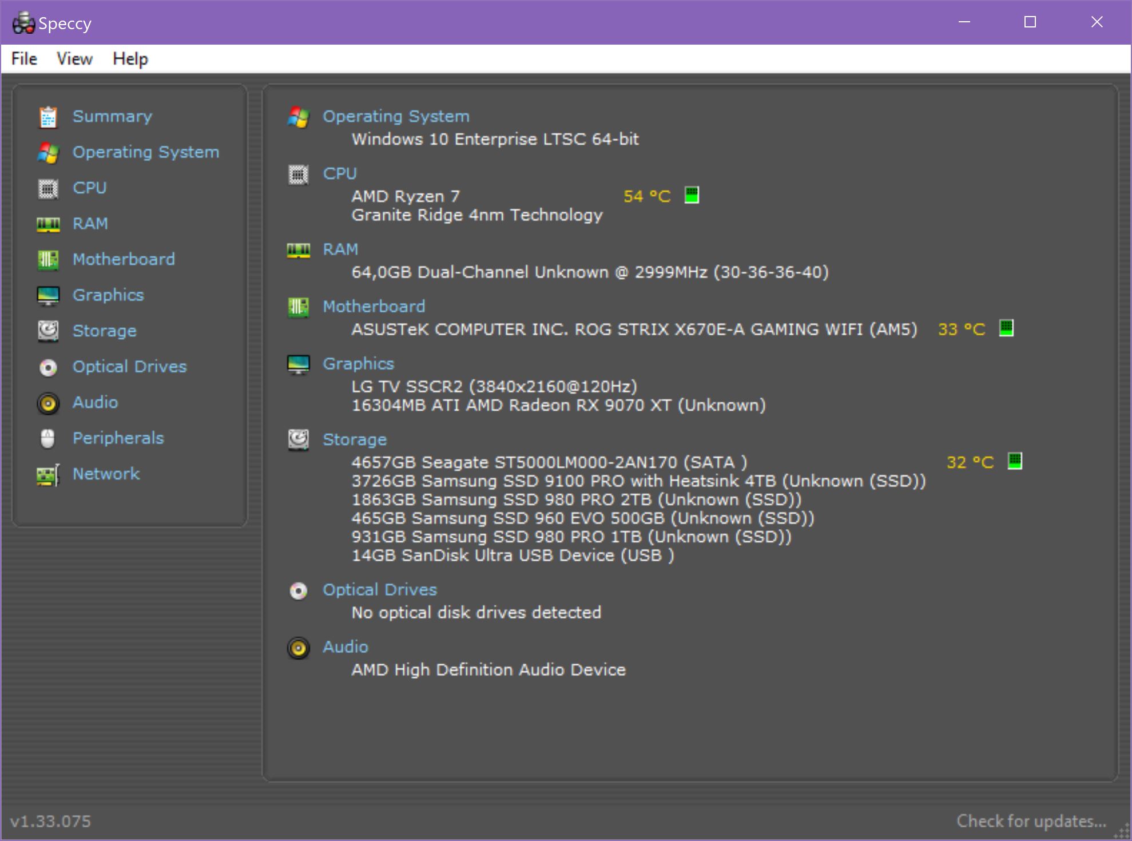Click the Graphics heading link in summary
Viewport: 1132px width, 841px height.
coord(359,364)
